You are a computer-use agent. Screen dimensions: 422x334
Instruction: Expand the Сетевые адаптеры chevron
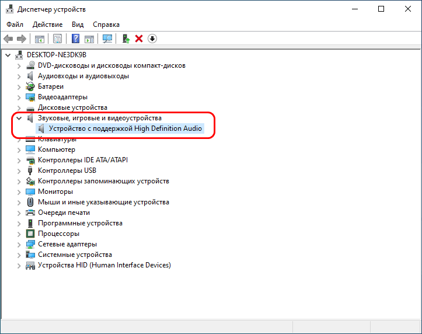(x=19, y=245)
